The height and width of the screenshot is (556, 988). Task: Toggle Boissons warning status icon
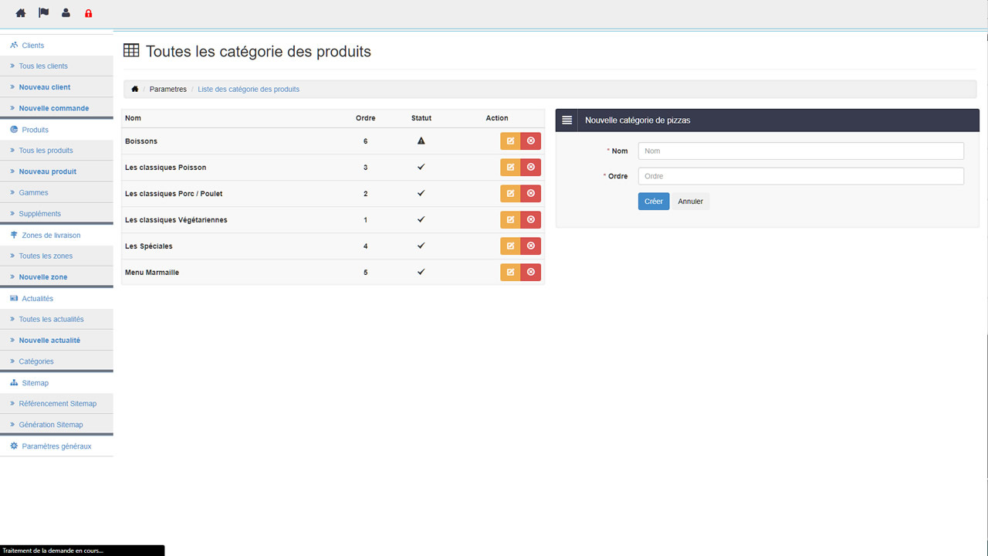(x=421, y=141)
